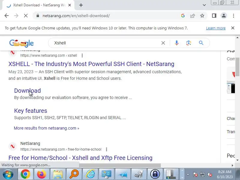Open Google icon in address bar
240x180 pixels.
click(x=183, y=16)
